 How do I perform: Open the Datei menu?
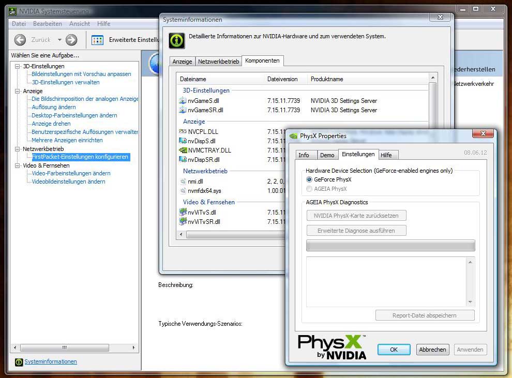click(x=19, y=23)
